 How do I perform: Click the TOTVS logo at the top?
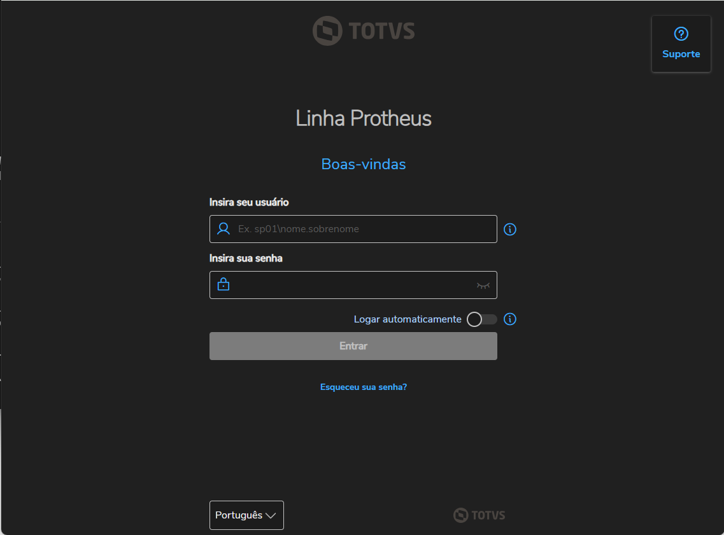coord(364,31)
